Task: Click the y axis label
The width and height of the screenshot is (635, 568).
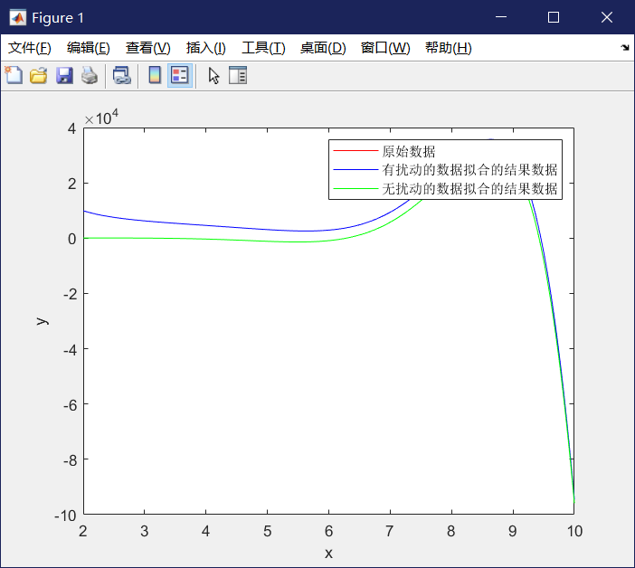Action: (x=43, y=321)
